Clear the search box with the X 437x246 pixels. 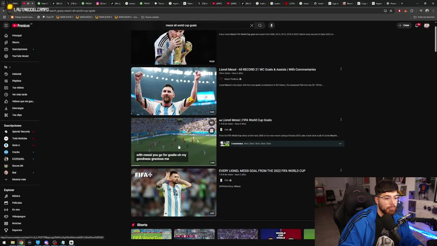[252, 25]
